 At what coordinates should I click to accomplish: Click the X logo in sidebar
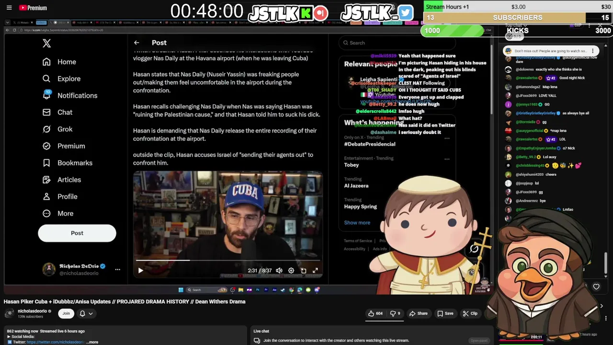pos(46,43)
